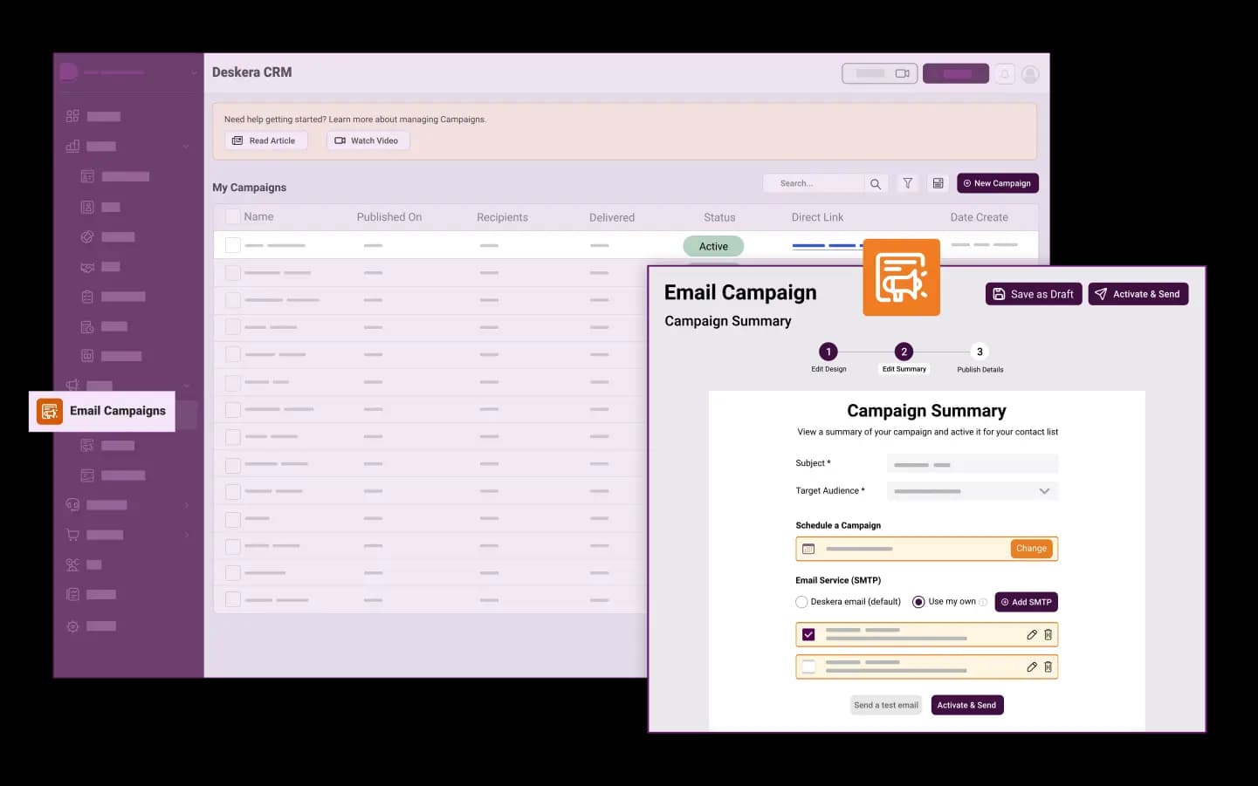Select the "Deskera email (default)" radio option
This screenshot has height=786, width=1258.
pos(801,602)
